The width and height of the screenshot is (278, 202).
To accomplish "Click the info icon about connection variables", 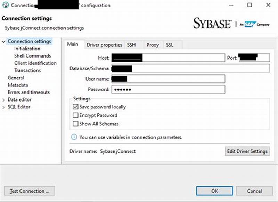I will pyautogui.click(x=74, y=137).
